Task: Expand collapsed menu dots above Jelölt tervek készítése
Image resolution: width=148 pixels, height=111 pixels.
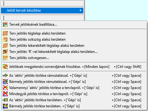Action: coord(4,3)
